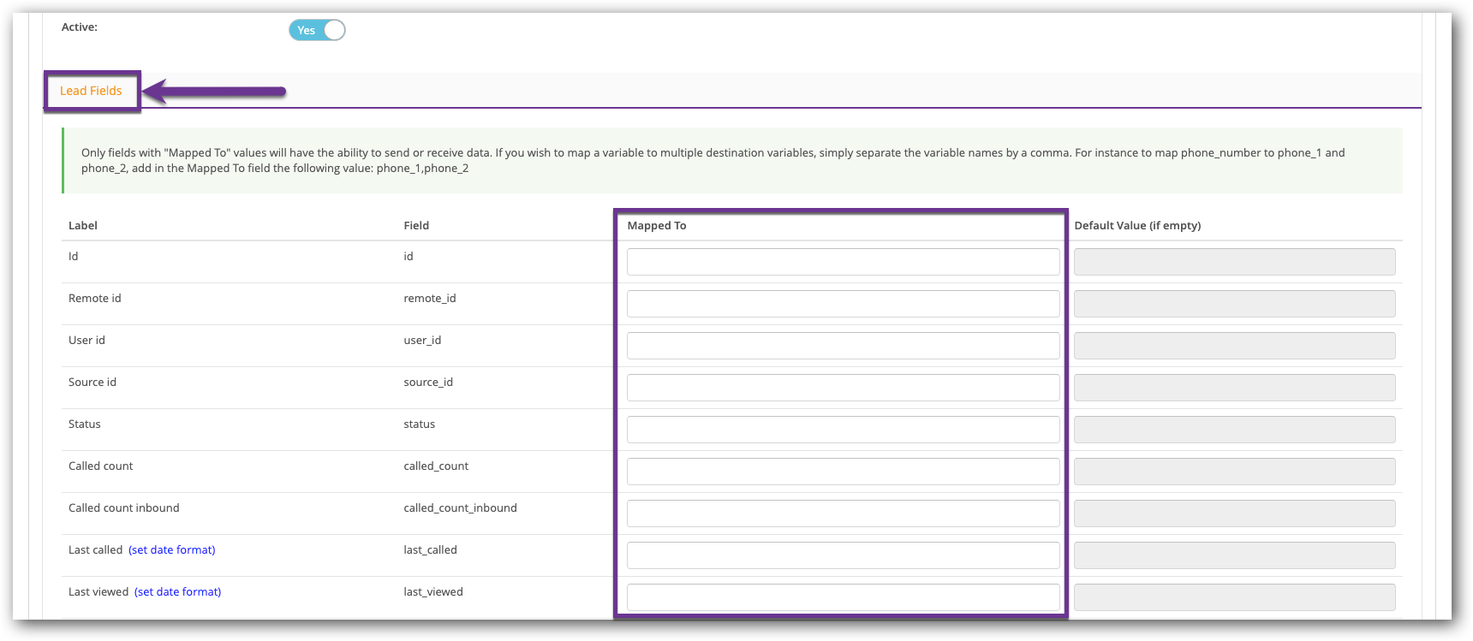Click the Last called set date format link
The width and height of the screenshot is (1473, 641).
(x=171, y=549)
